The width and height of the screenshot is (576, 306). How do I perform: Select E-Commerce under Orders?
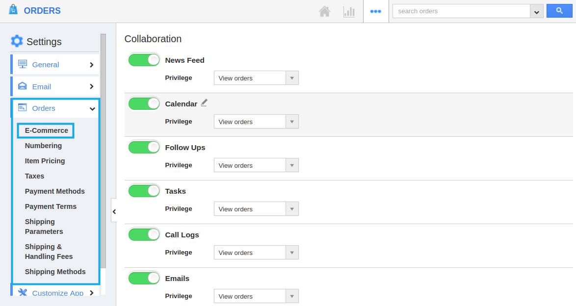pyautogui.click(x=46, y=130)
